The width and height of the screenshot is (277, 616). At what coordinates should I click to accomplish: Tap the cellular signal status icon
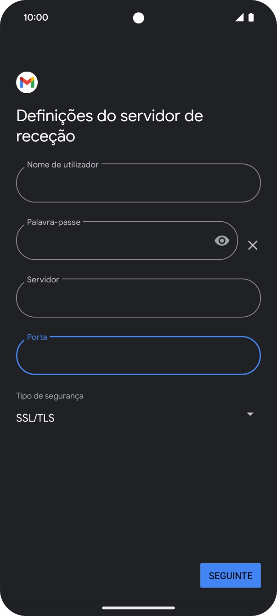coord(239,17)
